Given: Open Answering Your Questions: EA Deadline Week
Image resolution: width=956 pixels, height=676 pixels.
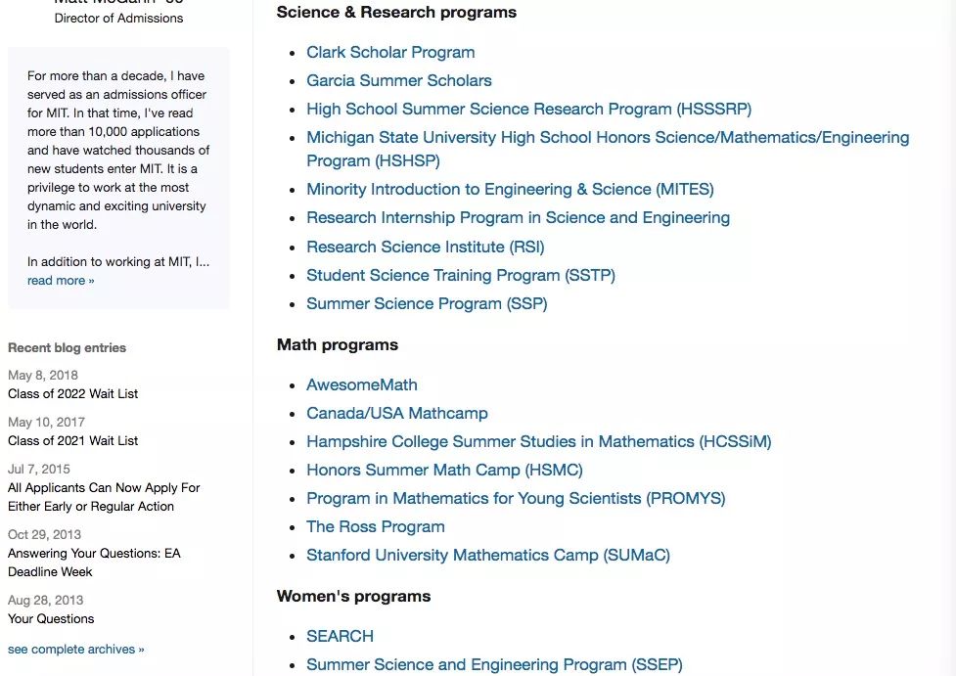Looking at the screenshot, I should [94, 563].
